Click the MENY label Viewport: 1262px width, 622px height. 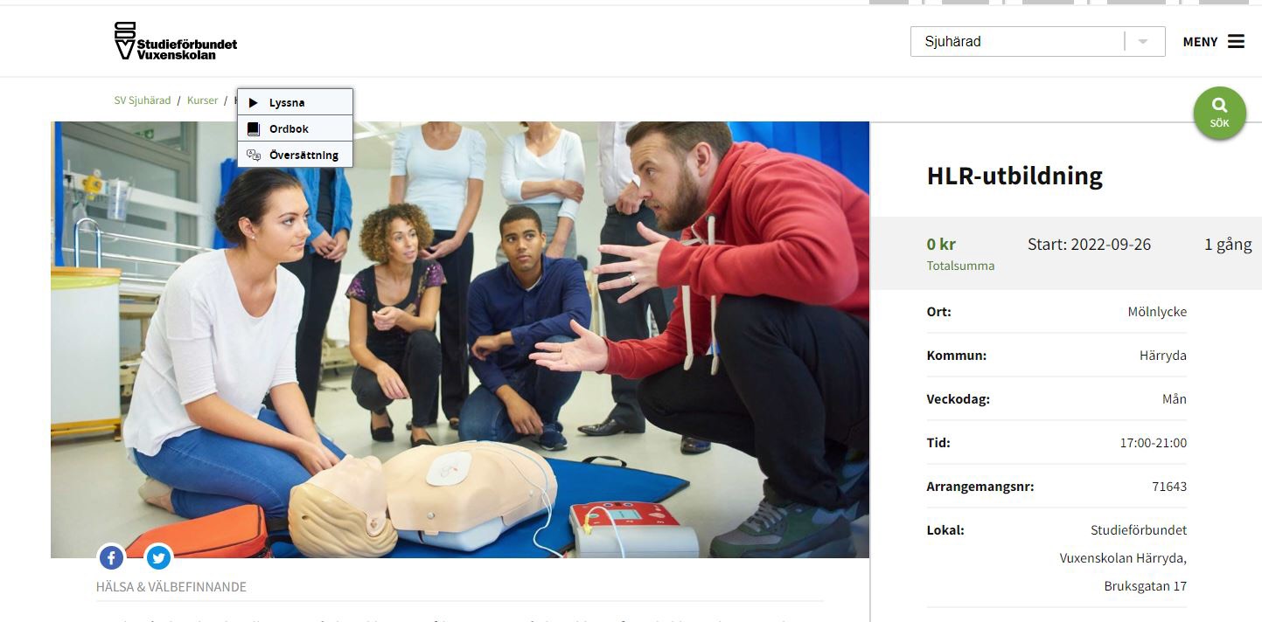(x=1200, y=42)
